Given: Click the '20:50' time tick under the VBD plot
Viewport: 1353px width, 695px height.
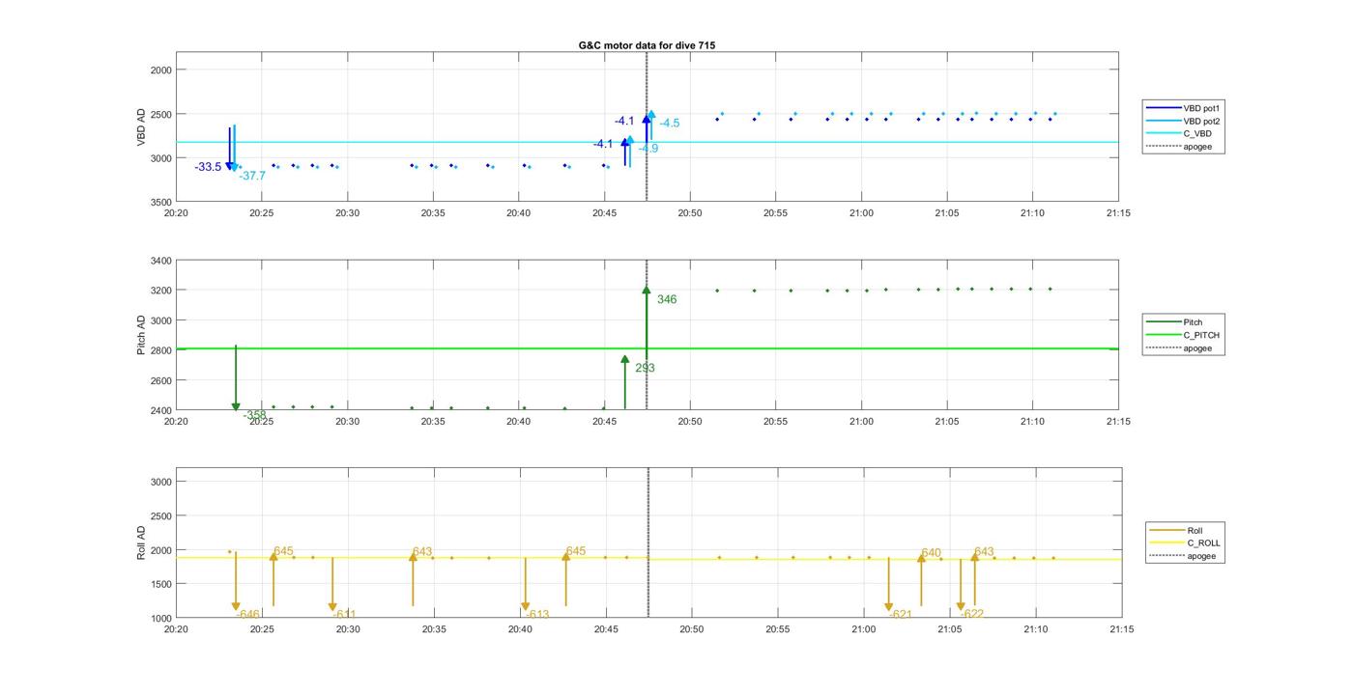Looking at the screenshot, I should [690, 213].
